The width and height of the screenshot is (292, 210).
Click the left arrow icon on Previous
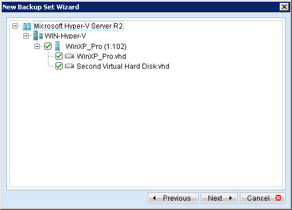point(154,198)
